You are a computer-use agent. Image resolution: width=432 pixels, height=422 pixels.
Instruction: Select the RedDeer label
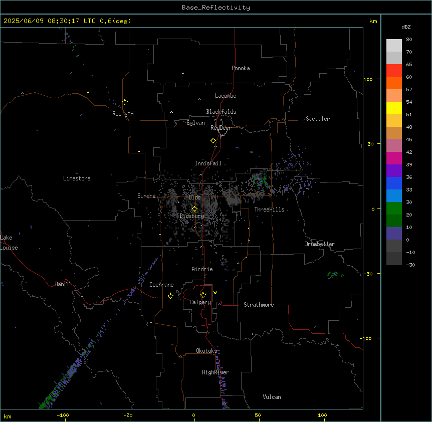[x=221, y=128]
